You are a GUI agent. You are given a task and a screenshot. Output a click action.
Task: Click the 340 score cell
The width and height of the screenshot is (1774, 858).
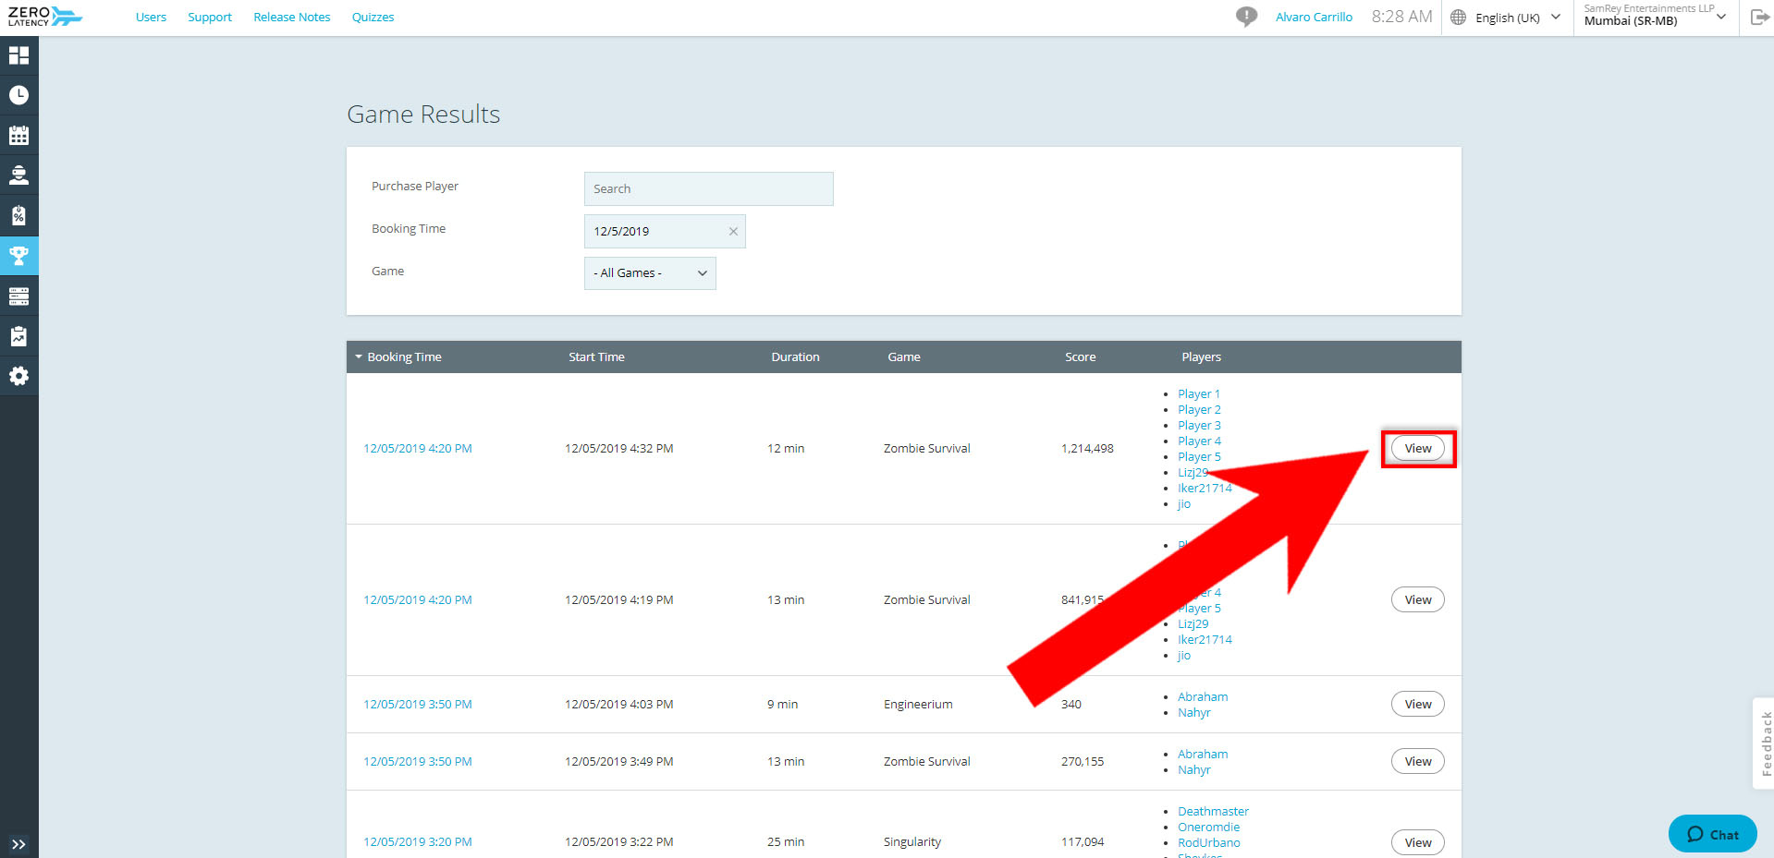tap(1071, 705)
